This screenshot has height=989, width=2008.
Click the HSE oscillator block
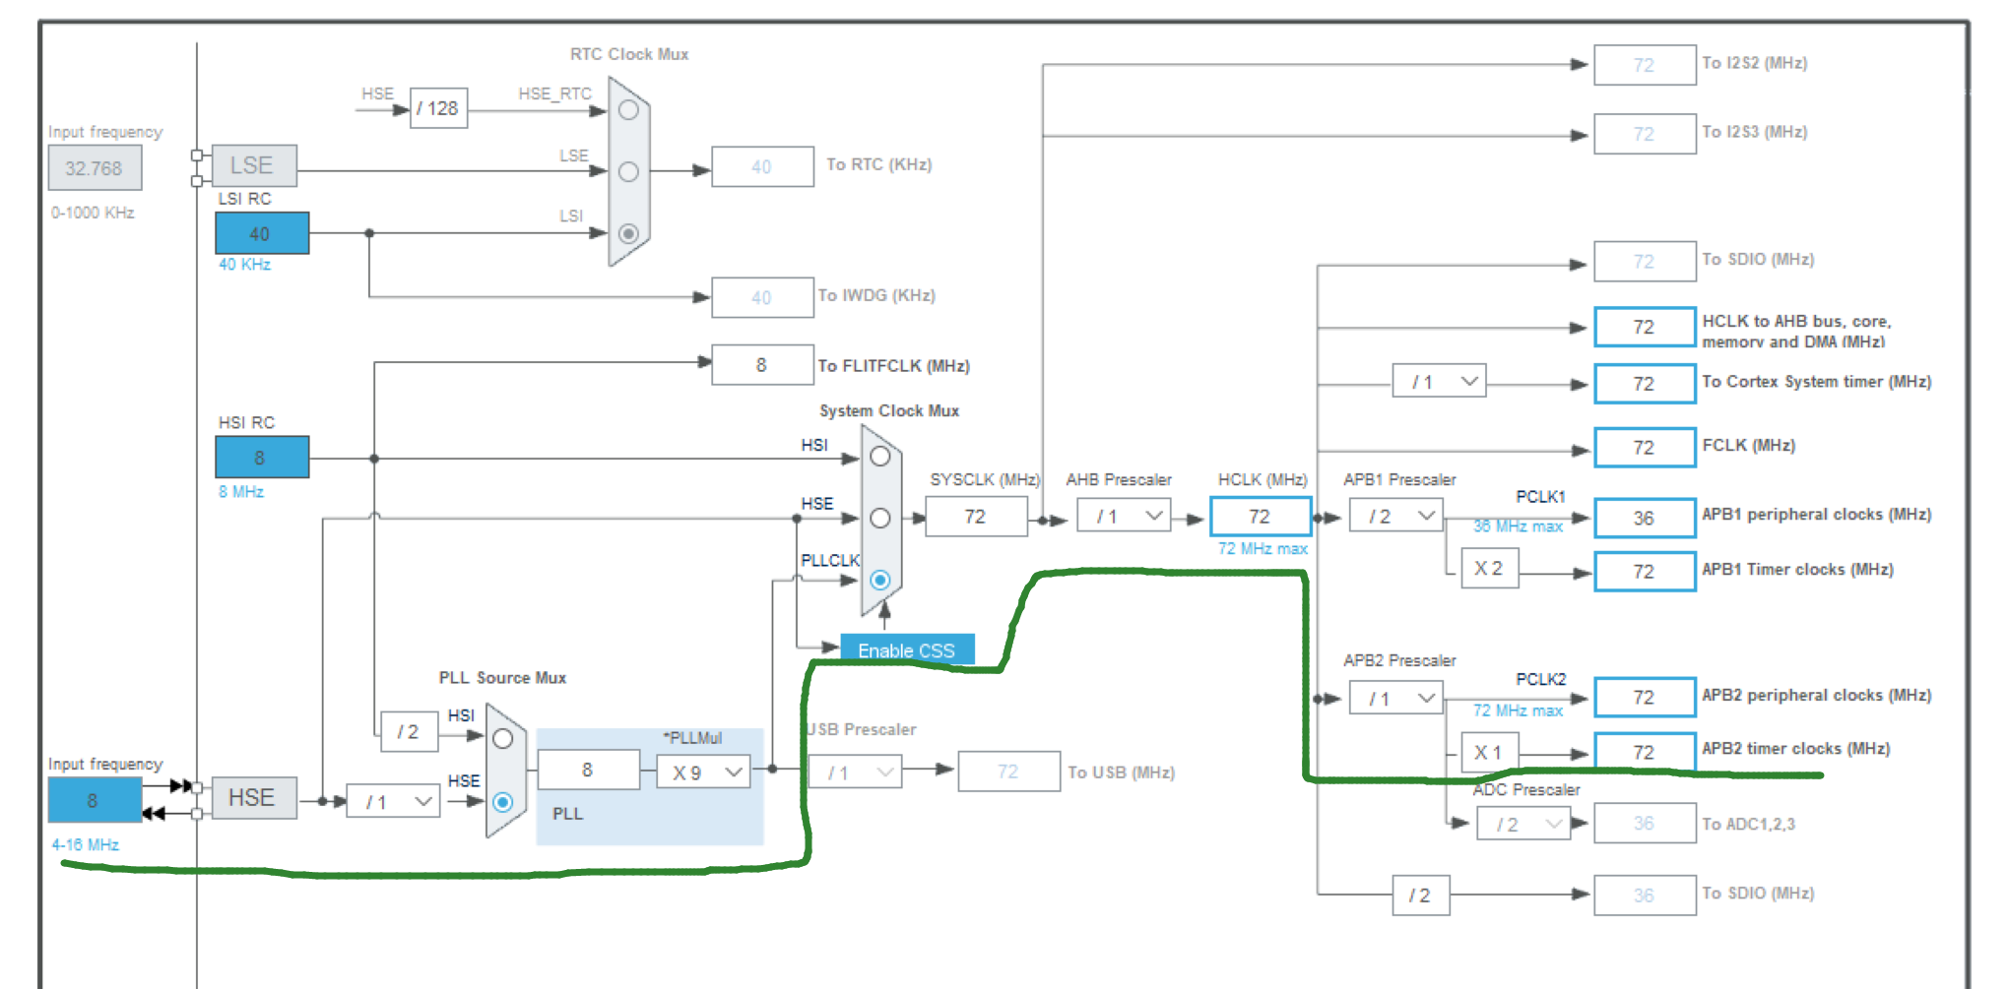253,798
